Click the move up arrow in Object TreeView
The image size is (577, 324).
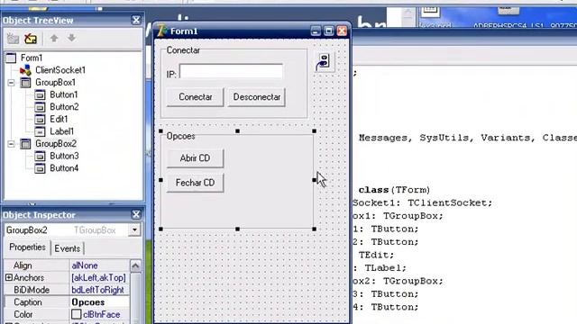pyautogui.click(x=54, y=38)
